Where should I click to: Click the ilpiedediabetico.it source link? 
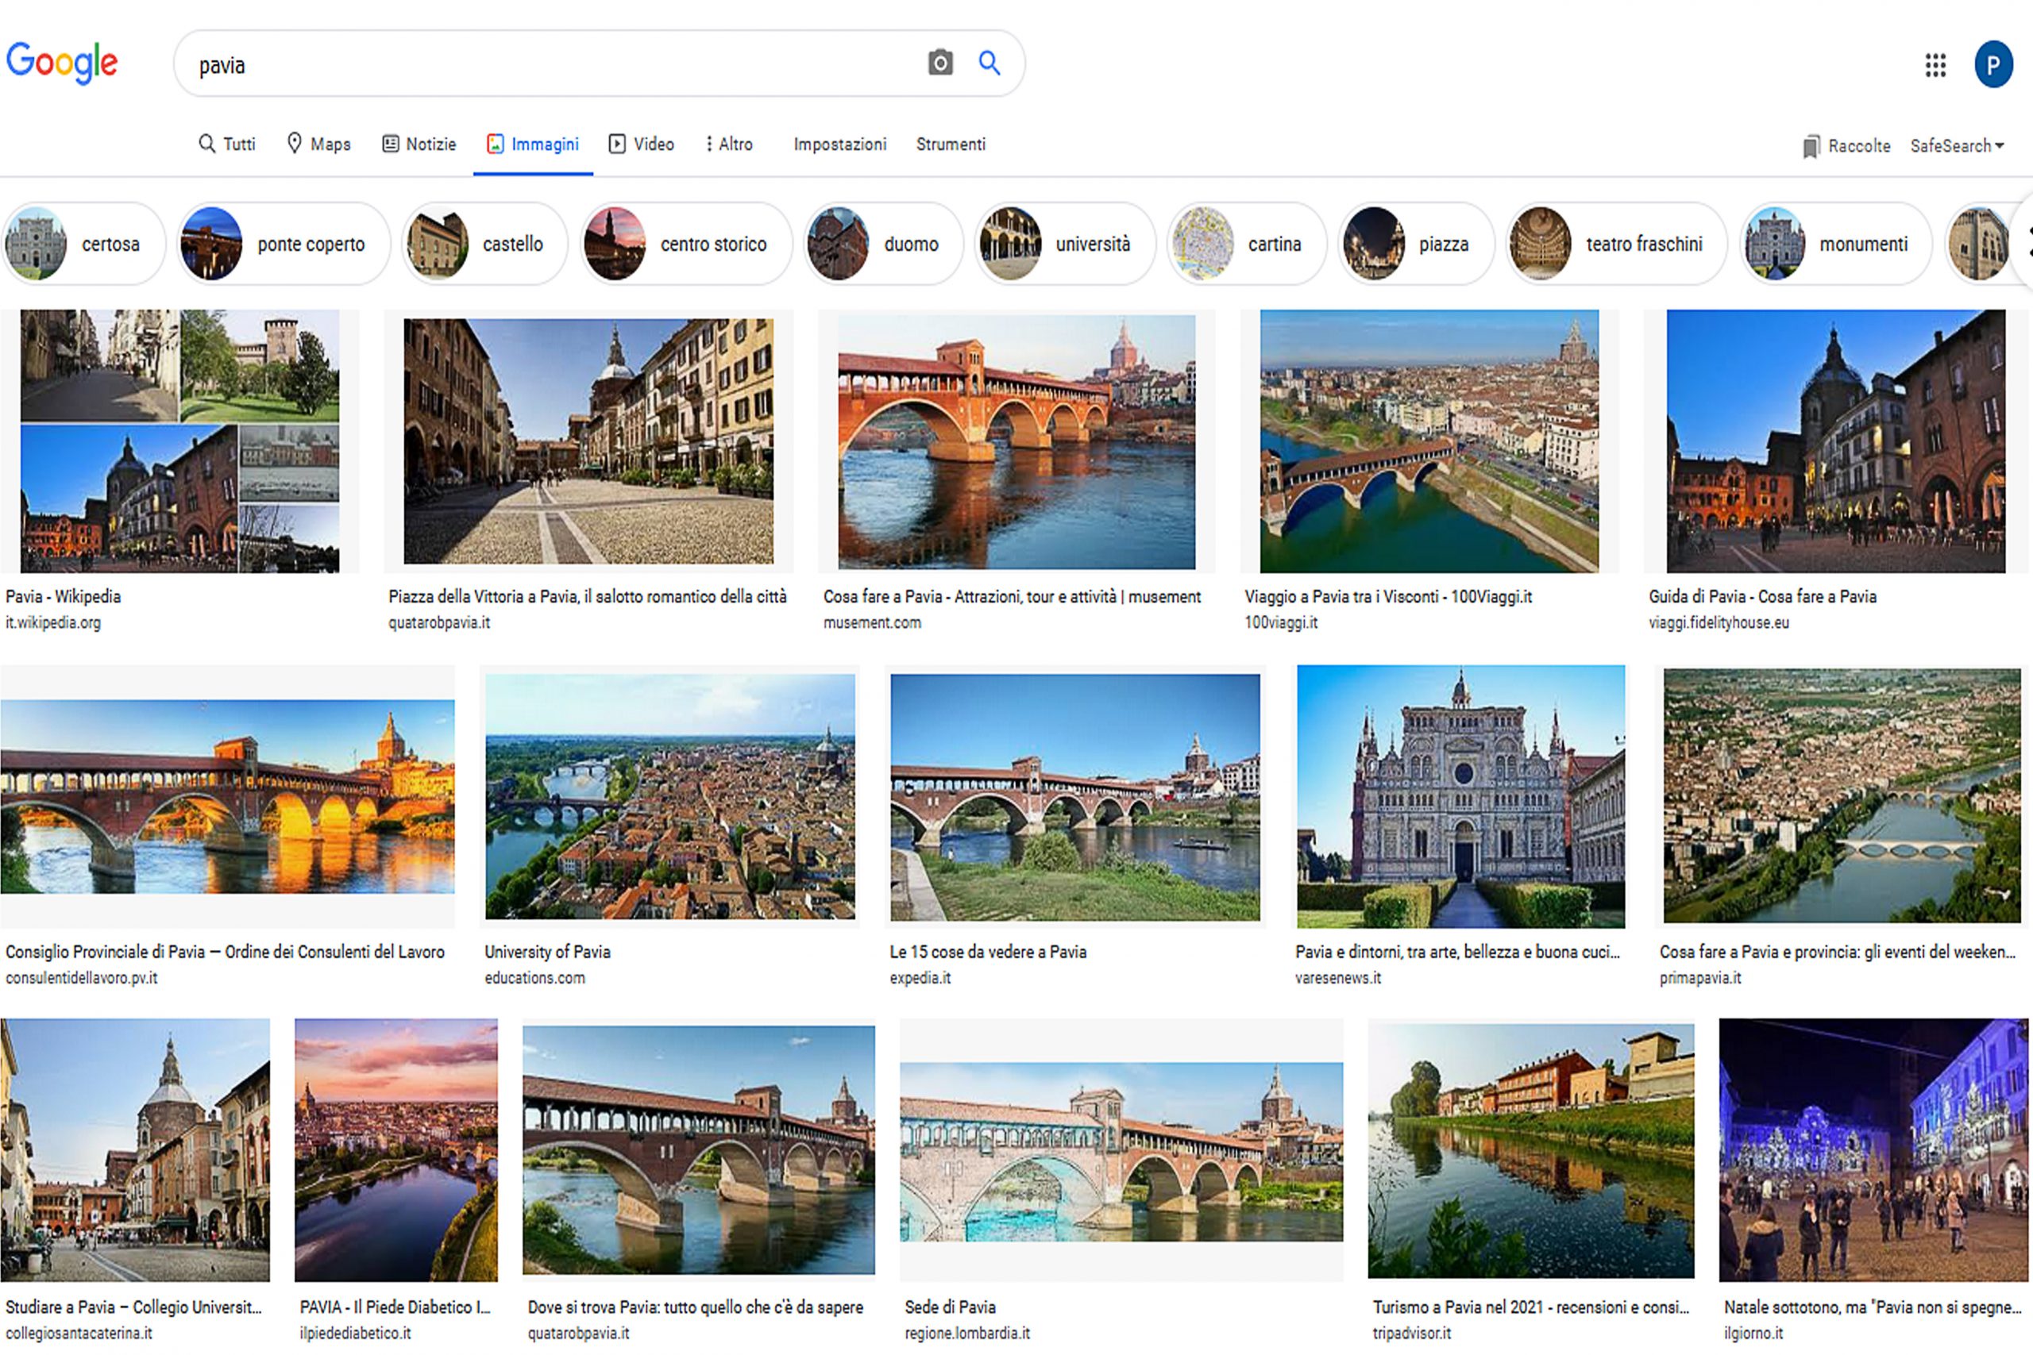pos(355,1333)
